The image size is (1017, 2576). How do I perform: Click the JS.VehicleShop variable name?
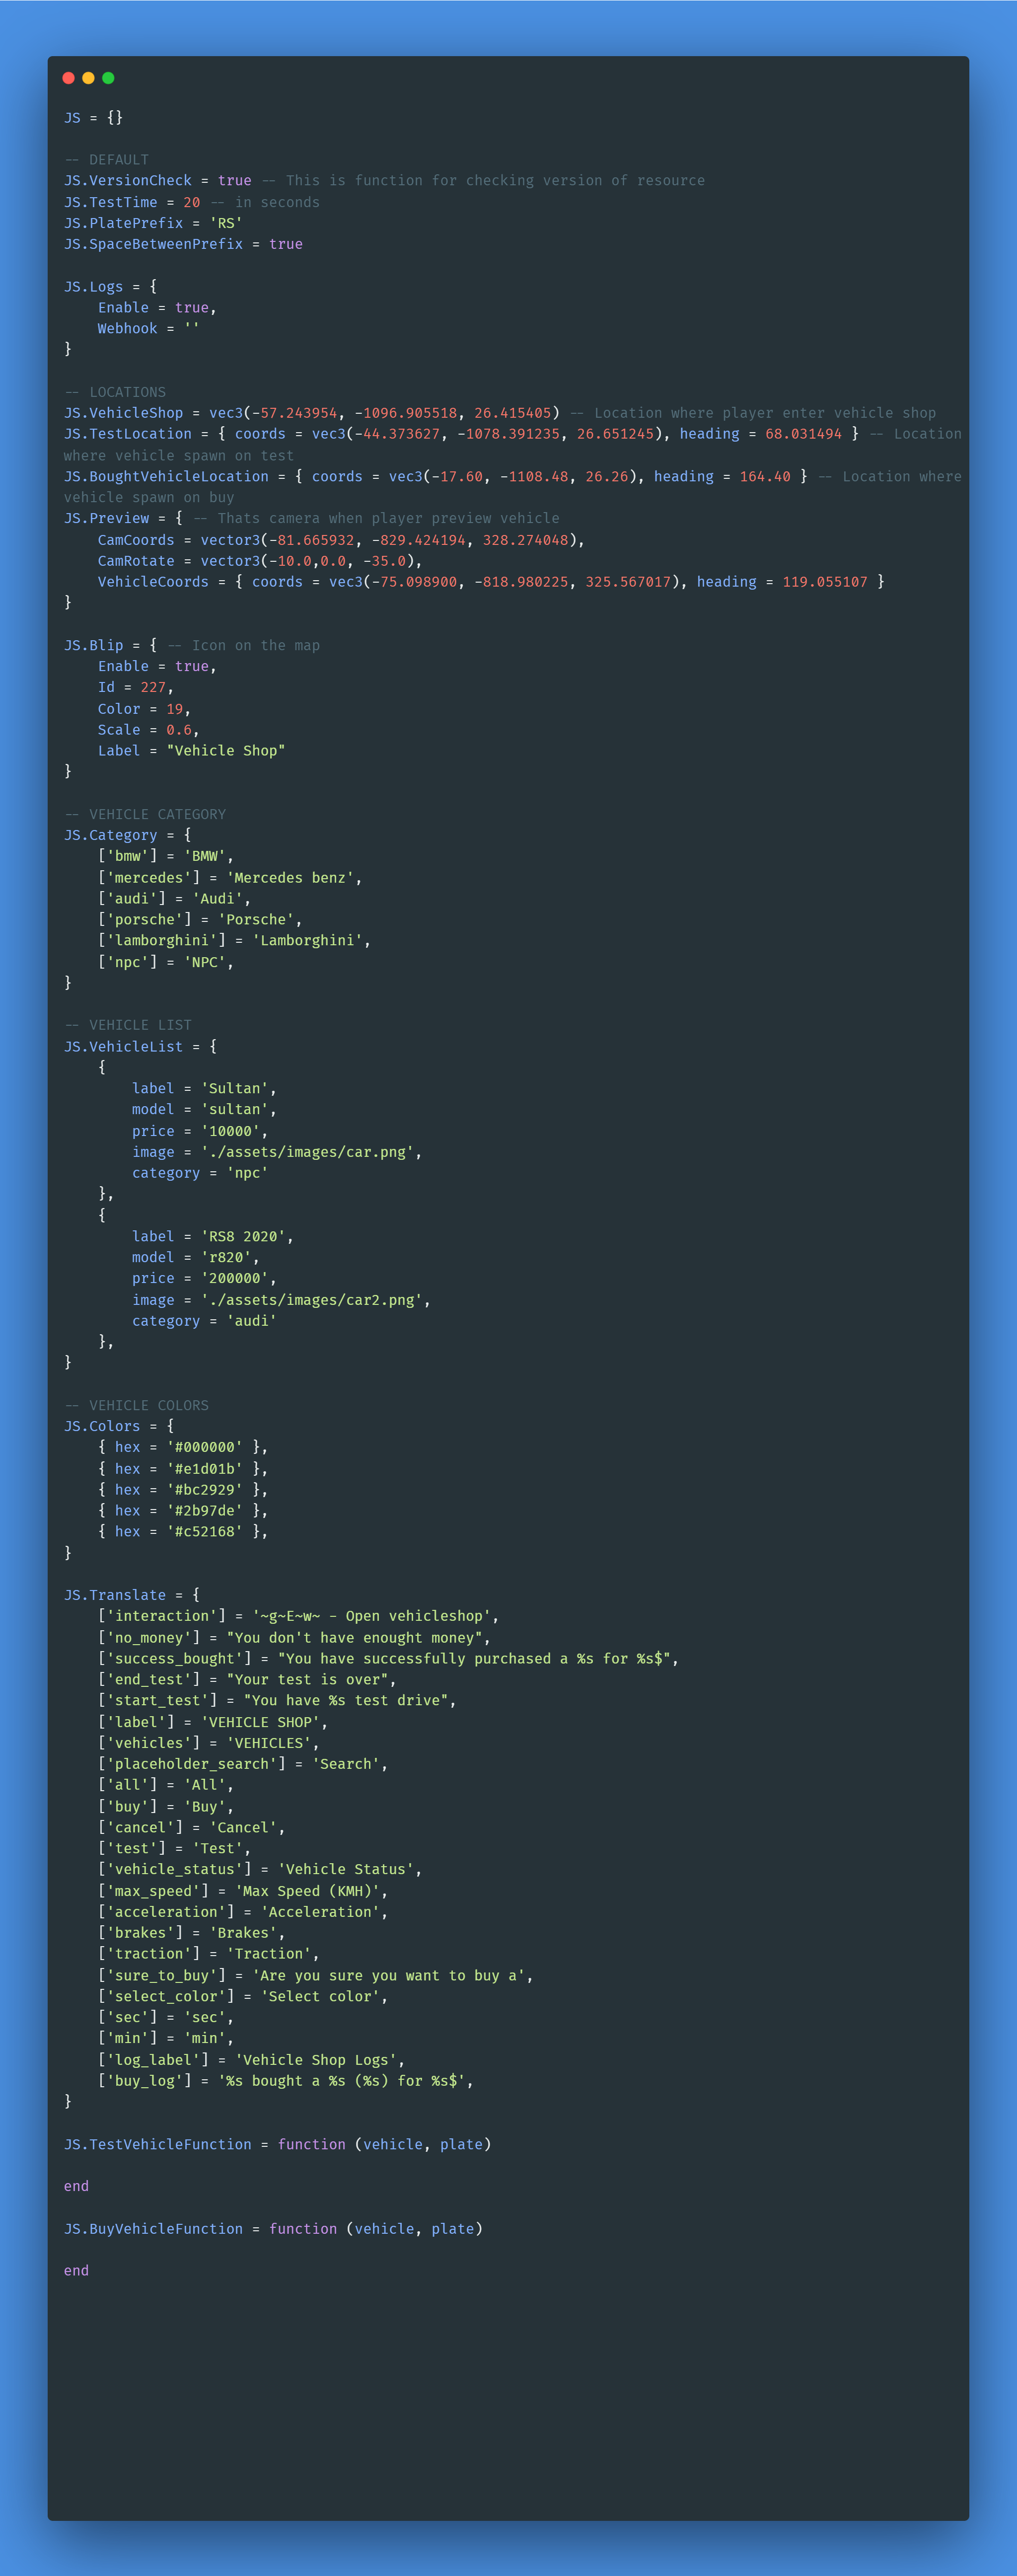point(123,413)
